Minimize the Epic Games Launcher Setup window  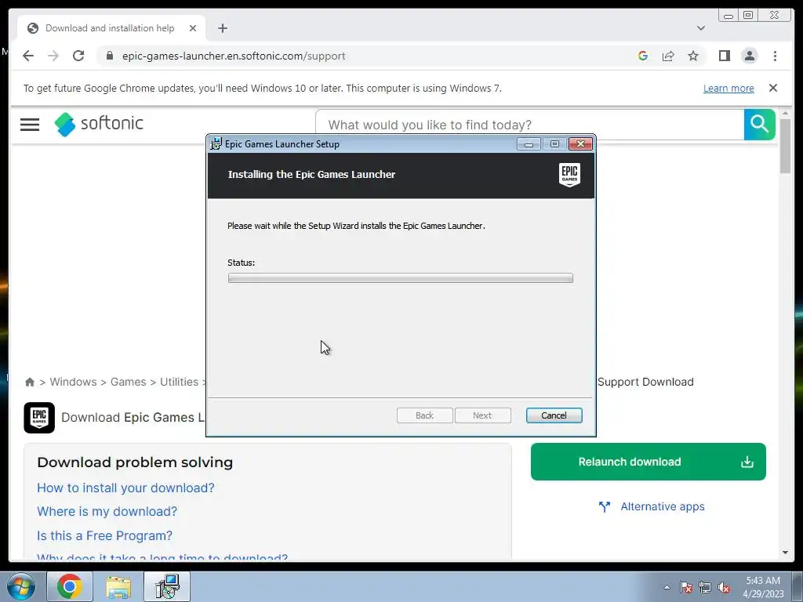[529, 144]
